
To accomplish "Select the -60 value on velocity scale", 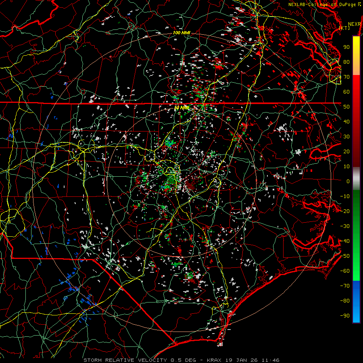I will coord(345,271).
